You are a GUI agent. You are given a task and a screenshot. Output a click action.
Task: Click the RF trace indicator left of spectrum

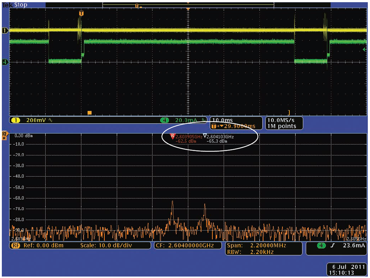(5, 135)
